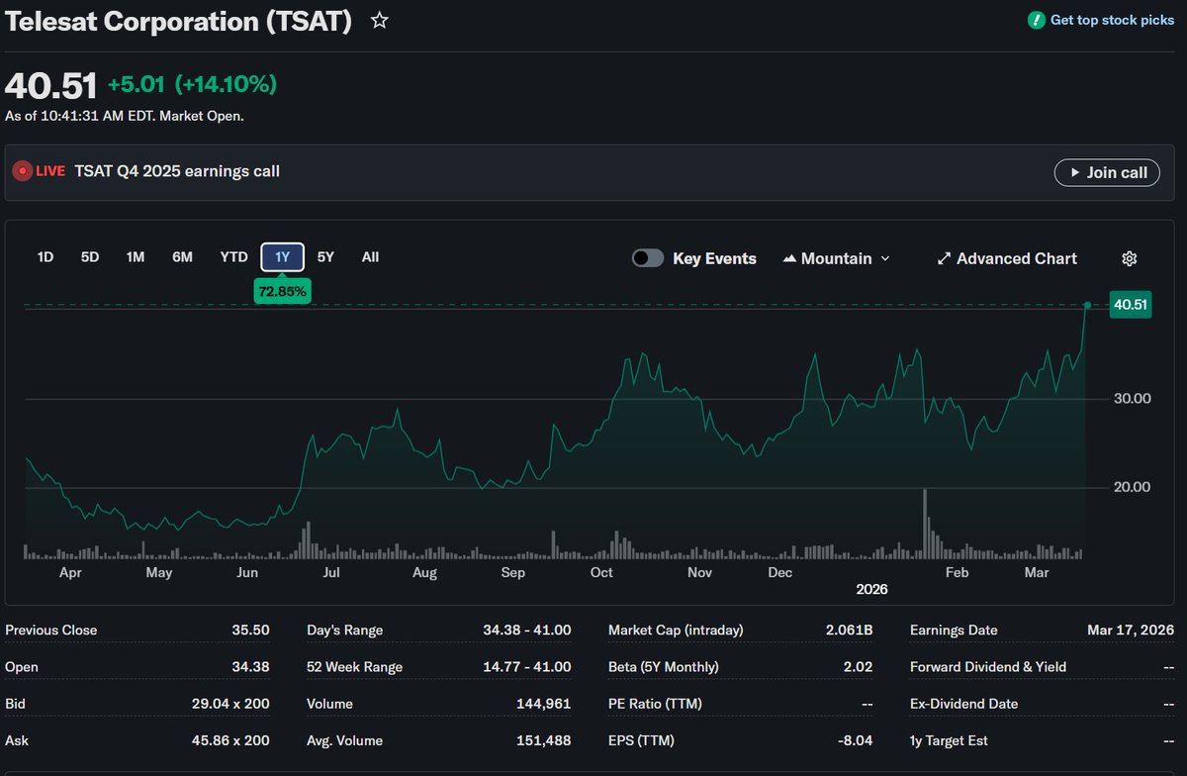
Task: Click the Previous Close value 35.50
Action: coord(250,630)
